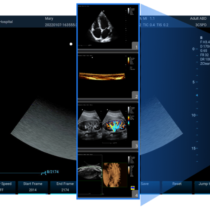Click the patient name Mary
The image size is (210, 210).
pos(49,18)
